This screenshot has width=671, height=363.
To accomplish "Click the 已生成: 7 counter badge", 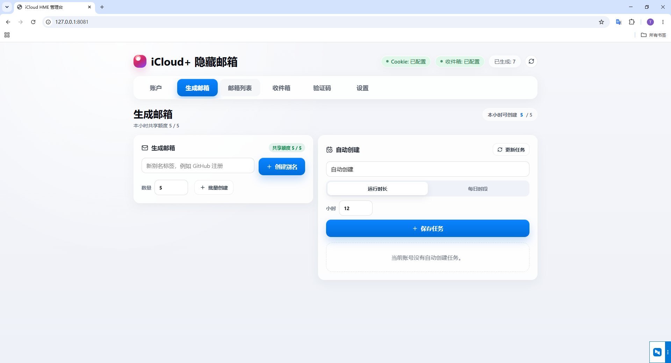I will pyautogui.click(x=505, y=61).
